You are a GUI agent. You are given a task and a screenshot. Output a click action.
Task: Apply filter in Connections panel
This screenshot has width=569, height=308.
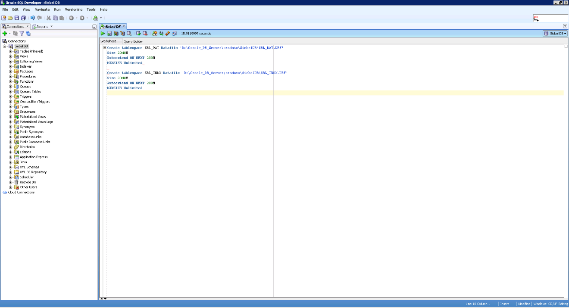coord(22,34)
